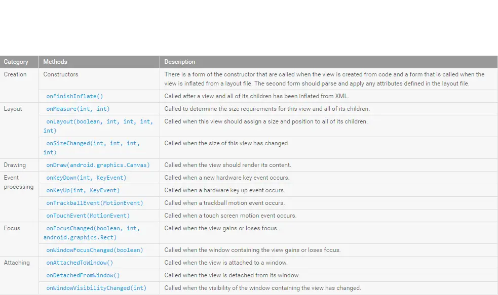Open the onSizeChanged(int, int, int, int) link

pos(92,148)
